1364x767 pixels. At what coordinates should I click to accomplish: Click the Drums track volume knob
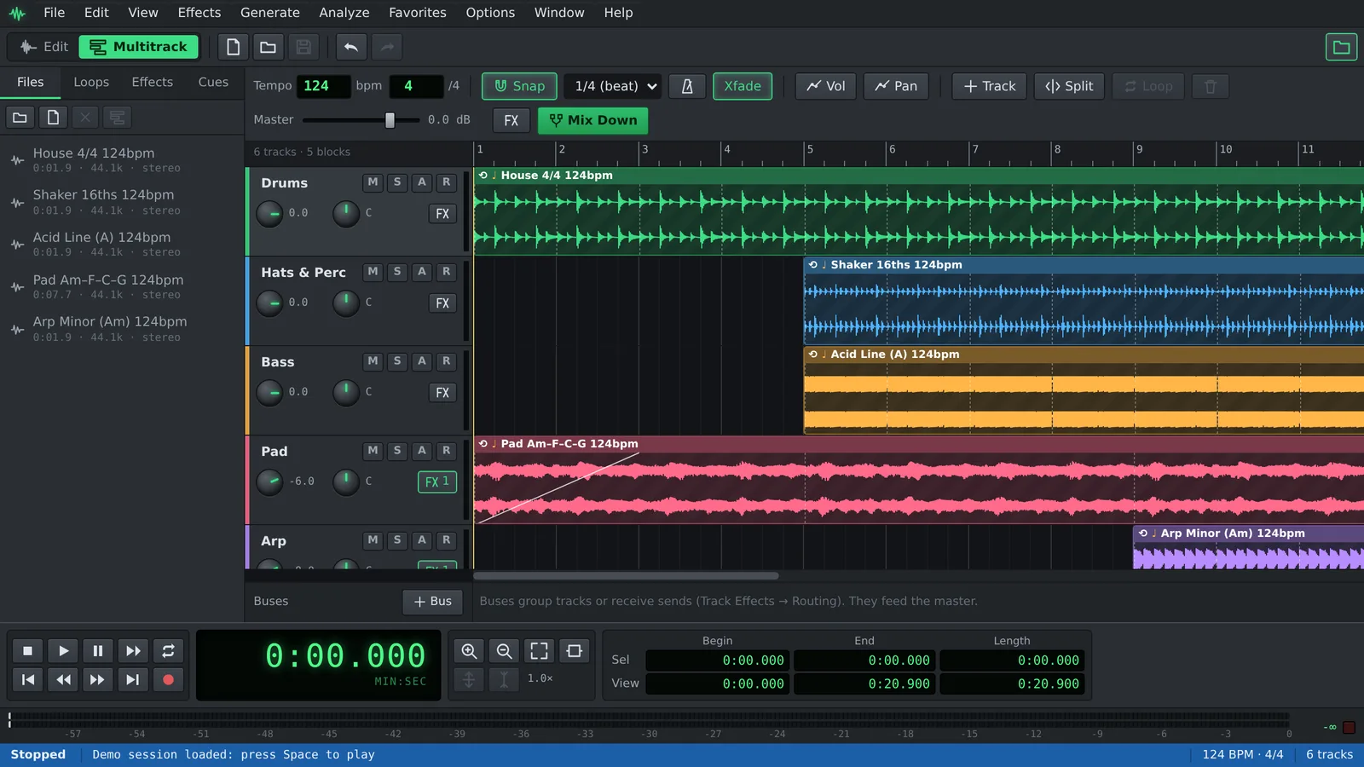pos(269,214)
